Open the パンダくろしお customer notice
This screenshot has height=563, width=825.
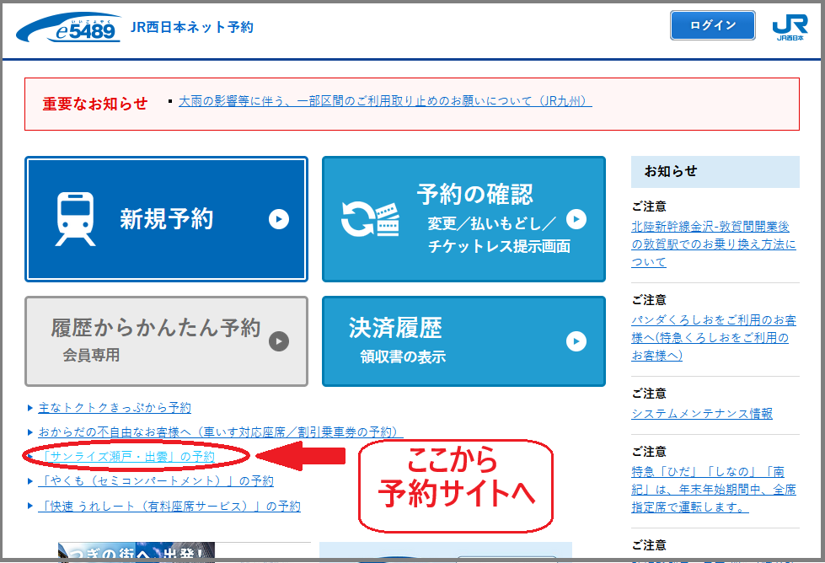click(x=713, y=337)
